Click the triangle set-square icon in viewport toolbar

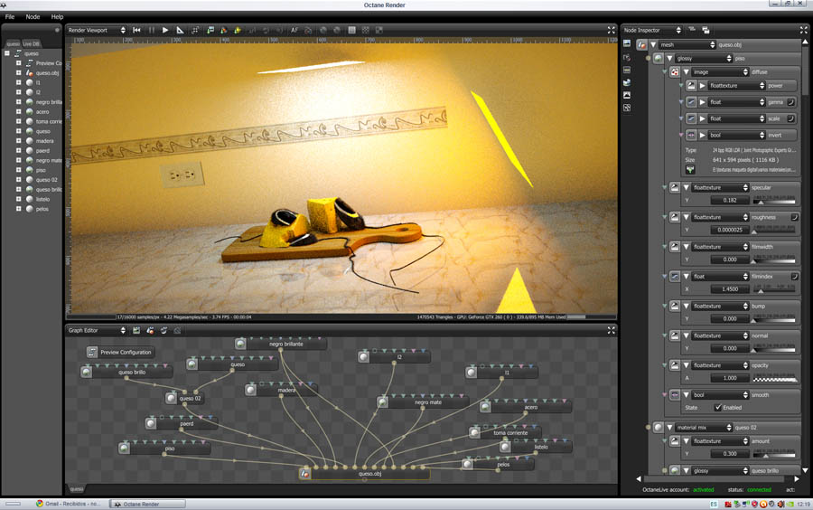tap(180, 30)
